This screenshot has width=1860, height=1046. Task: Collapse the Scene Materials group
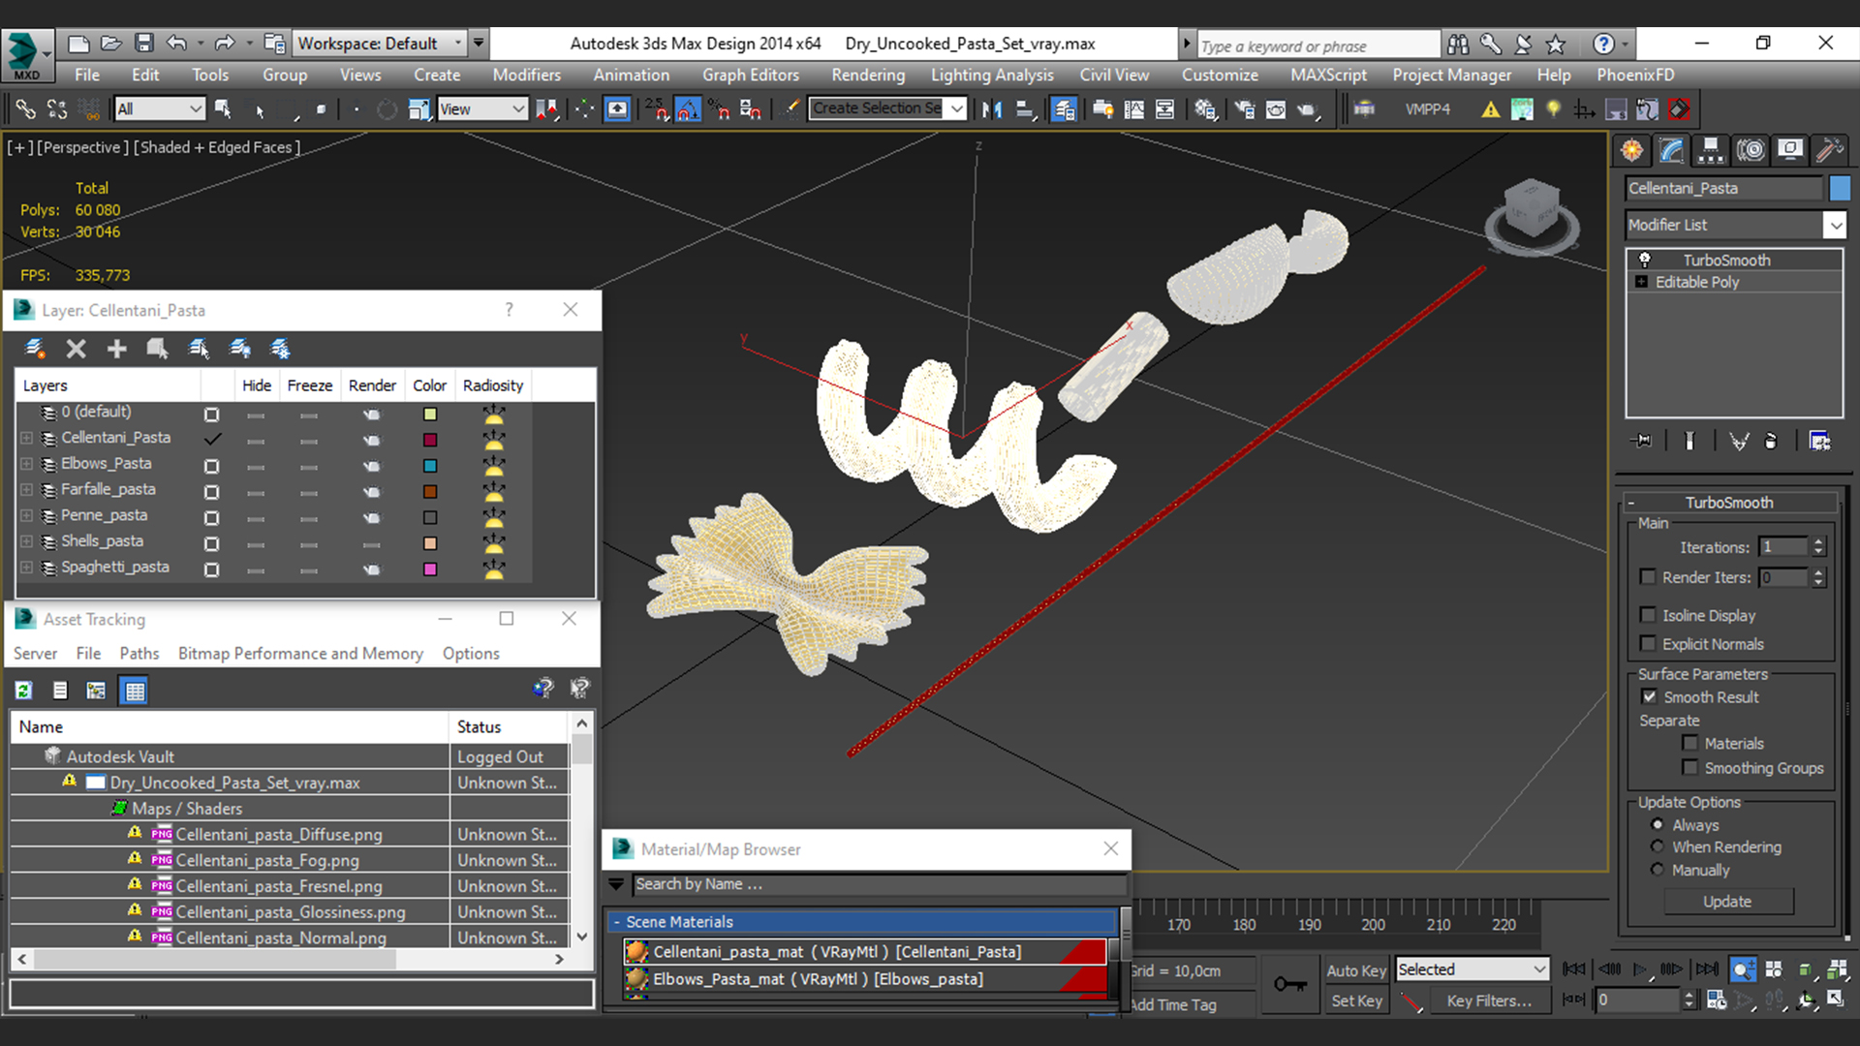pos(616,922)
